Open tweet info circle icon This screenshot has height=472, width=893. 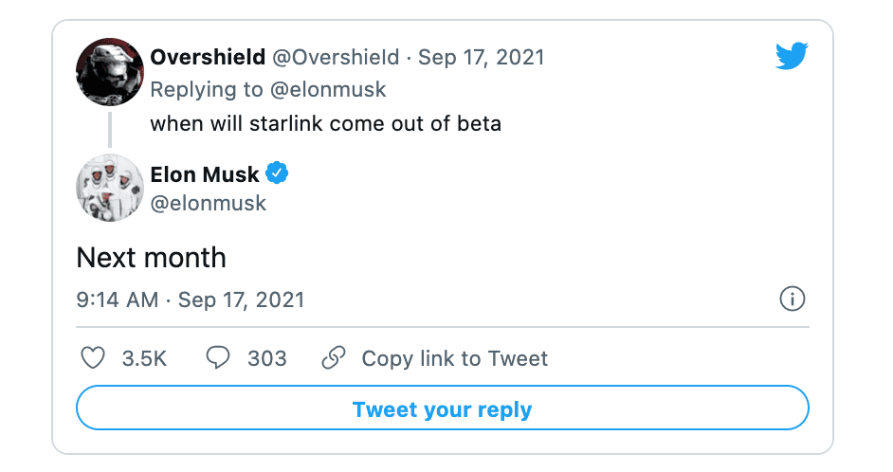pyautogui.click(x=792, y=300)
